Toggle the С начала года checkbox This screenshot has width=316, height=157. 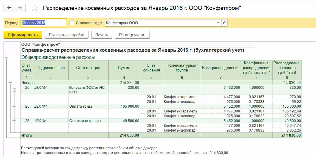point(72,23)
